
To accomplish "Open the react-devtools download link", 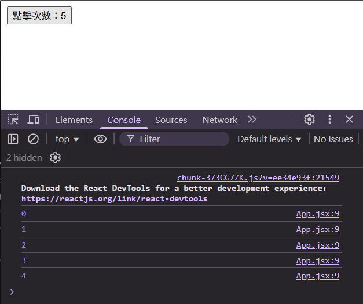I will (115, 198).
